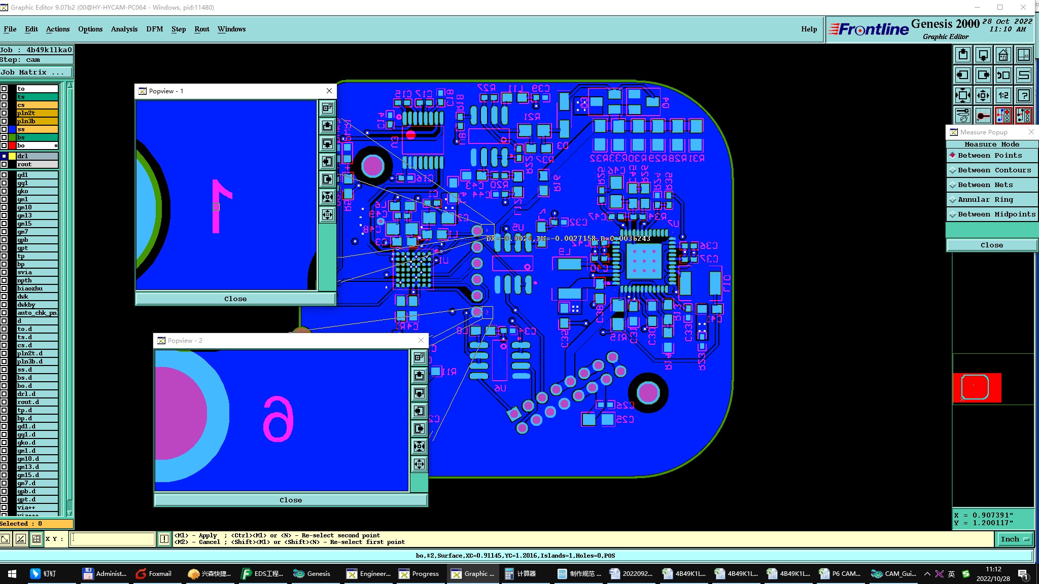Click the pan right icon in main toolbar
The image size is (1039, 584).
pos(983,75)
